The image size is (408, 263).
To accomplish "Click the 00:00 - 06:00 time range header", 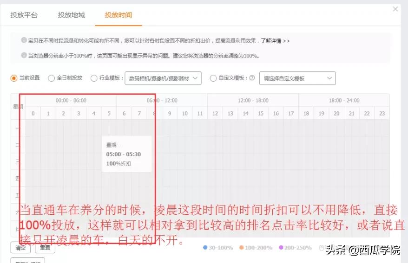I will (x=71, y=101).
